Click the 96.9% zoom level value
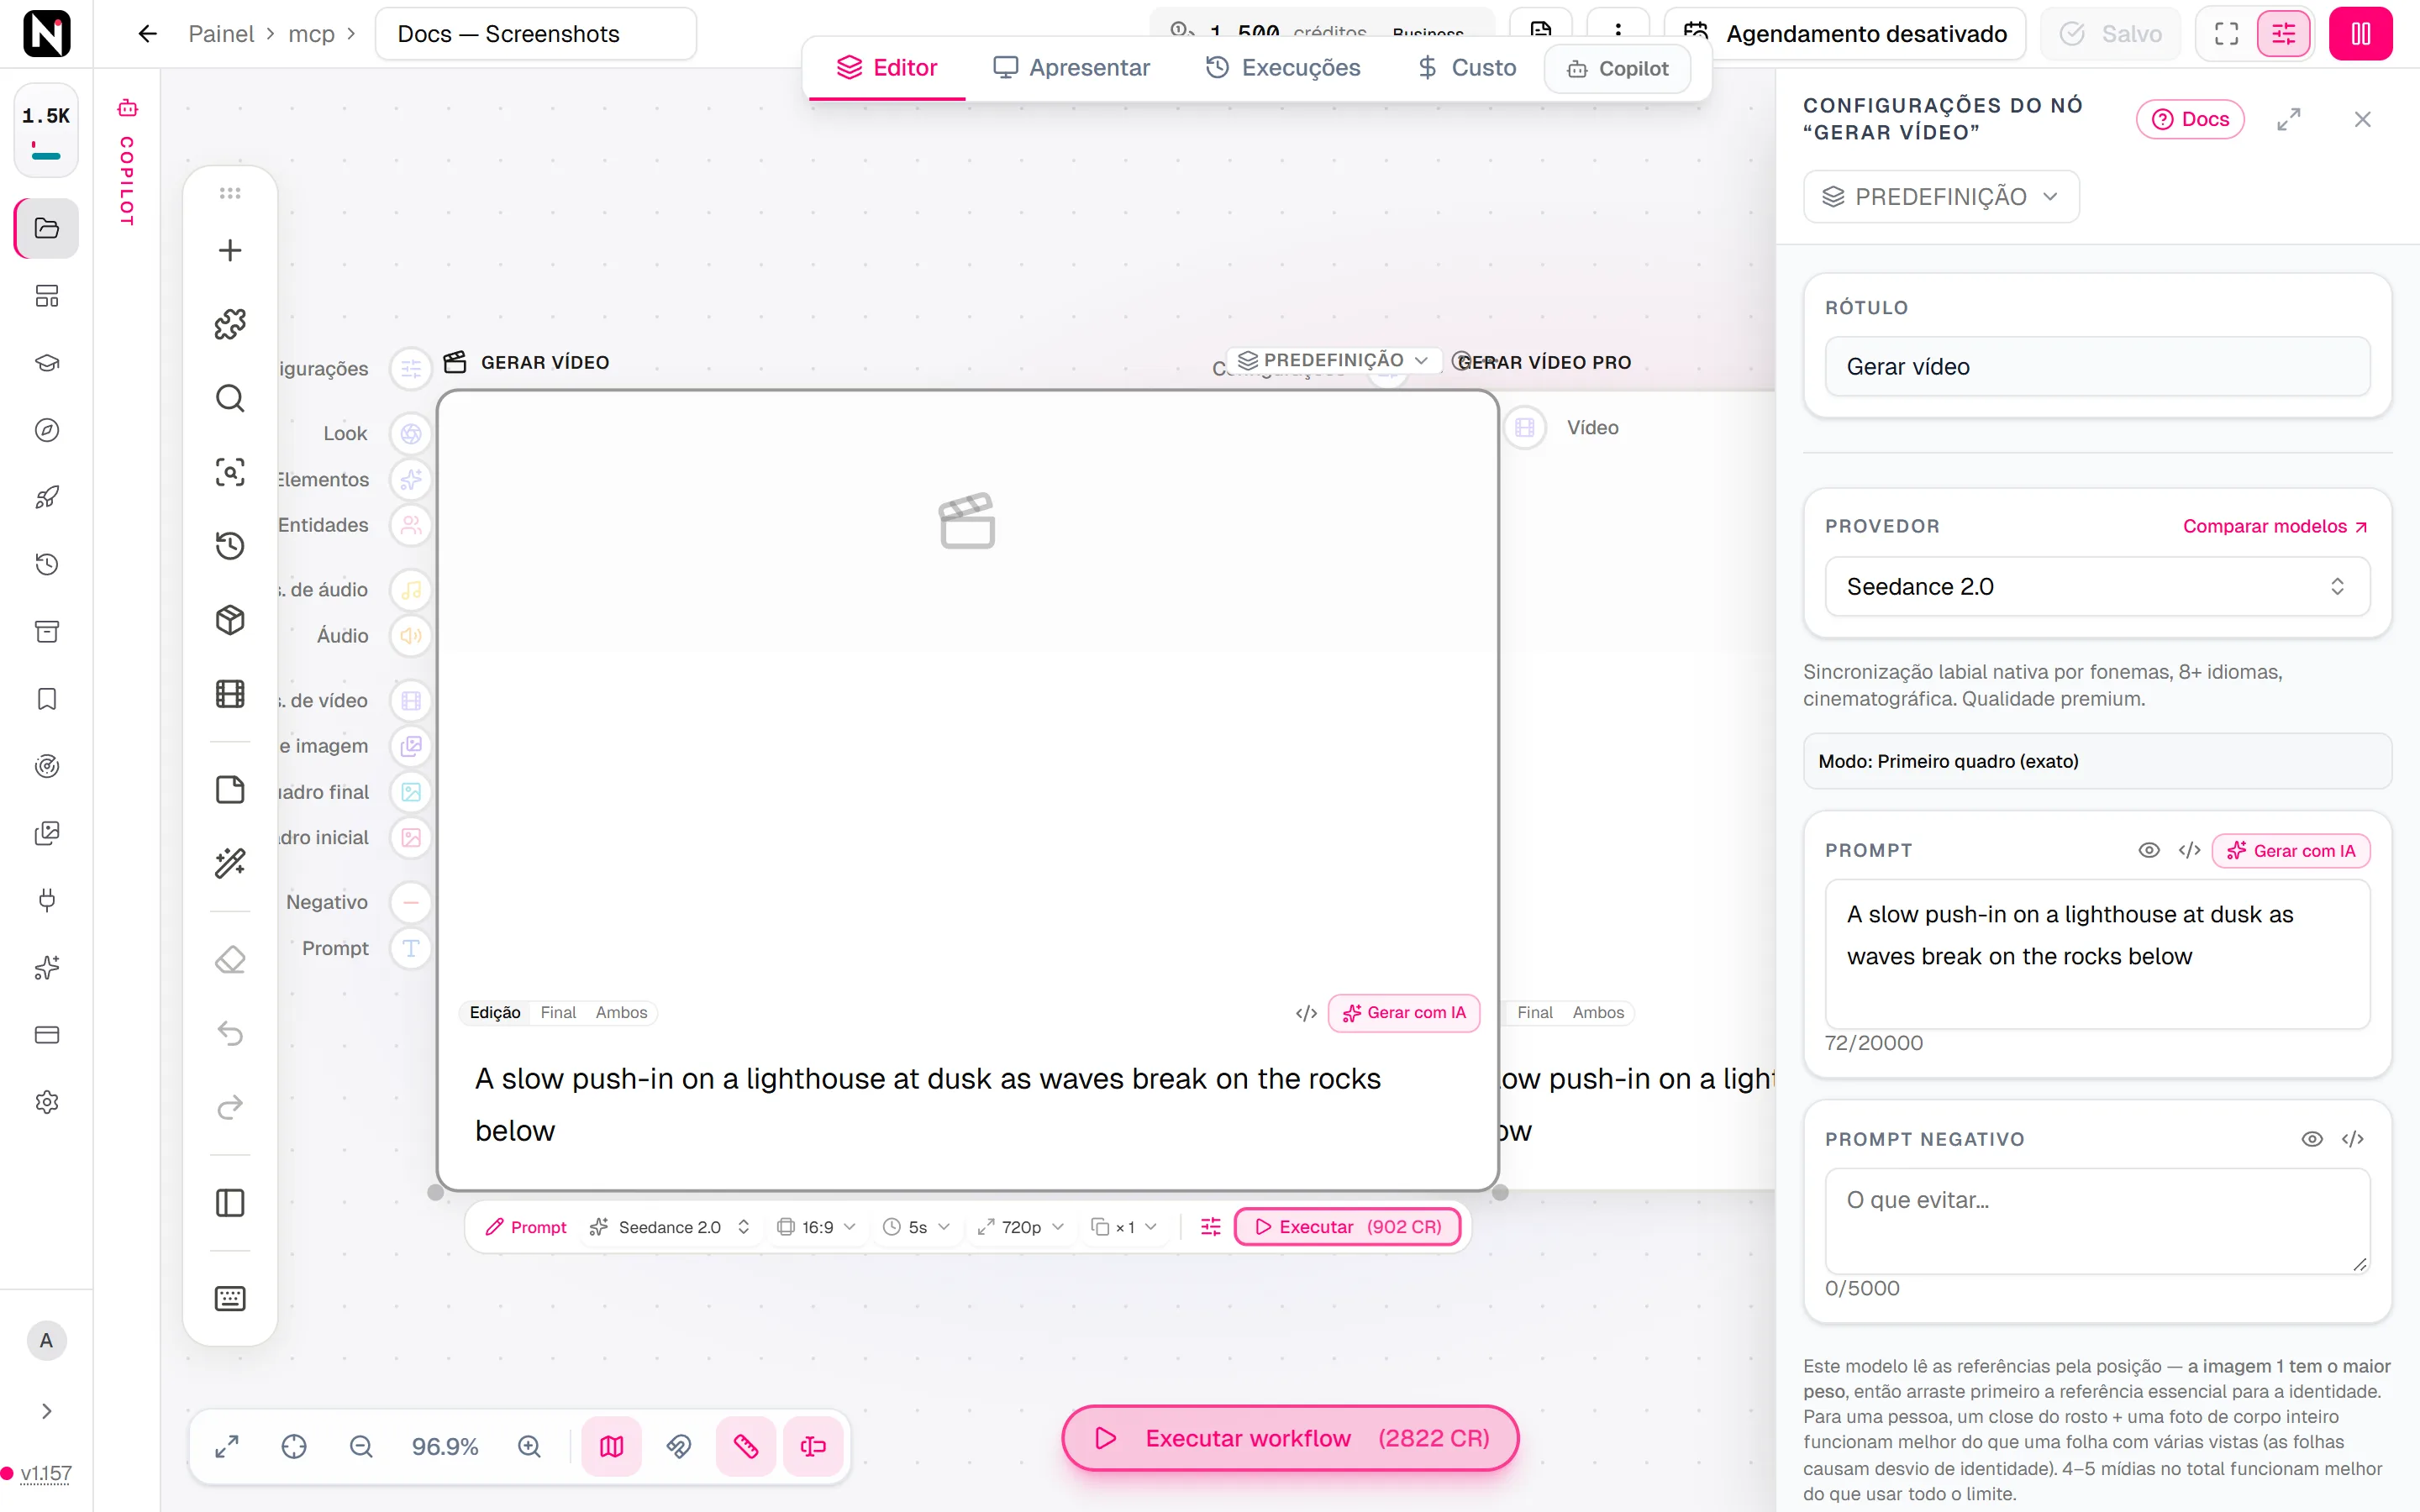 pyautogui.click(x=445, y=1447)
